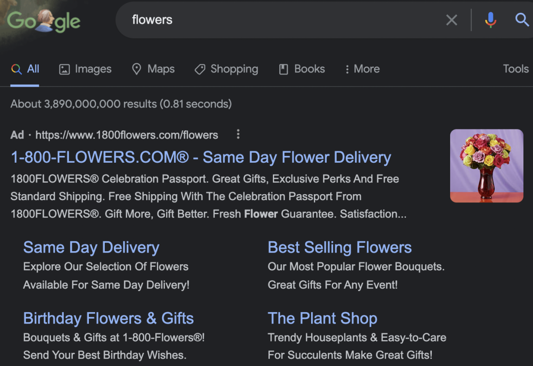The image size is (533, 366).
Task: Open the 1-800-FLOWERS.COM ad headline
Action: (200, 157)
